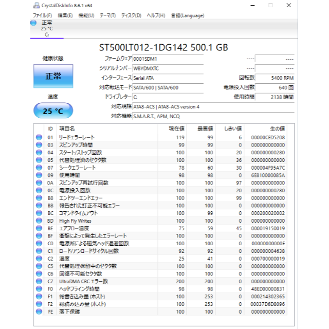329x329 pixels.
Task: Click the 対応転送モード field SATA/600
Action: pos(168,87)
